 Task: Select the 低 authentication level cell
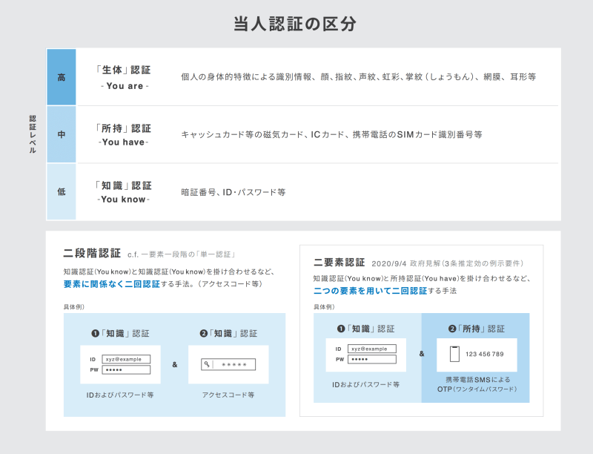[x=62, y=191]
